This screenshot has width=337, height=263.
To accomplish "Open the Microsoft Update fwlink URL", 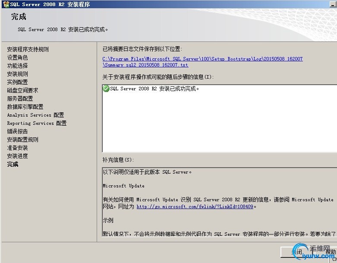I will pos(195,206).
